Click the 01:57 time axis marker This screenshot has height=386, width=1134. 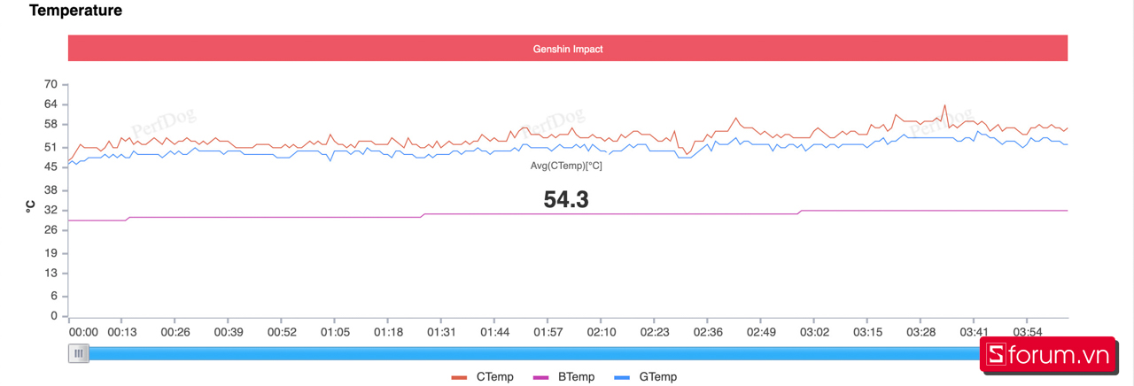(547, 332)
